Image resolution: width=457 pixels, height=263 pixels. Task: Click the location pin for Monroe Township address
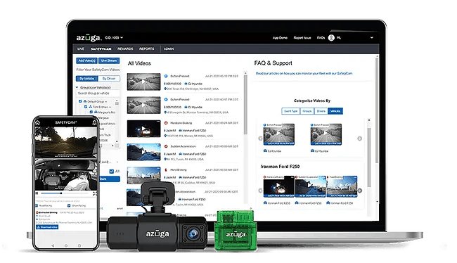[165, 113]
